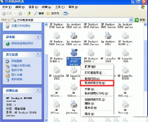Open My Computer link

[x=17, y=79]
